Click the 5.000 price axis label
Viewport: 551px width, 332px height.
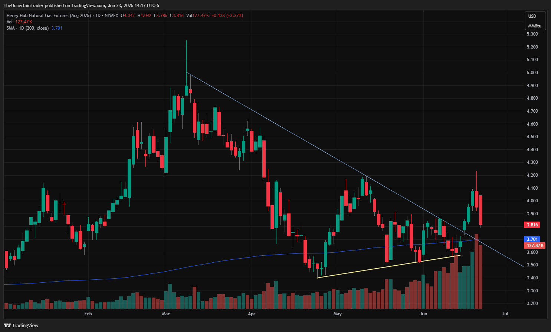(x=532, y=73)
